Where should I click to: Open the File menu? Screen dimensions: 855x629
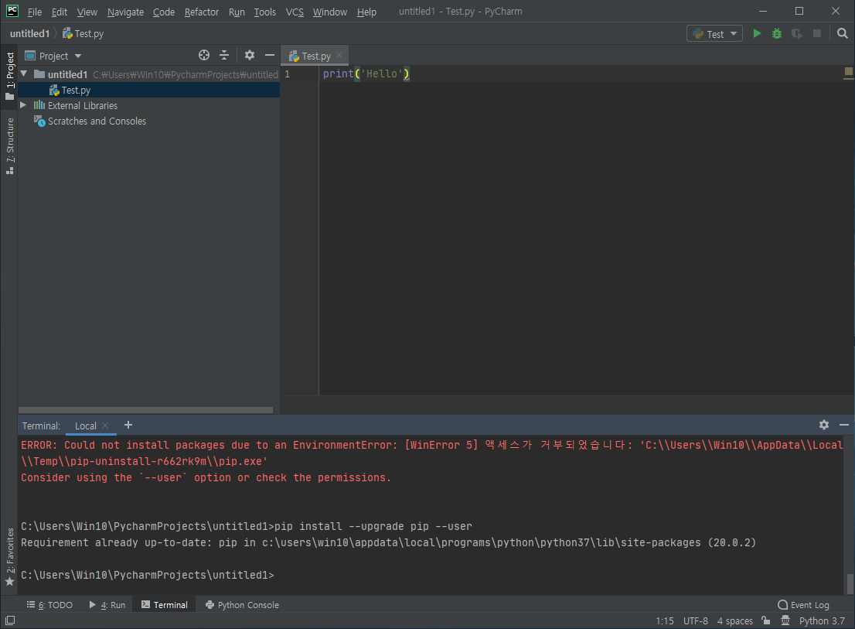34,12
